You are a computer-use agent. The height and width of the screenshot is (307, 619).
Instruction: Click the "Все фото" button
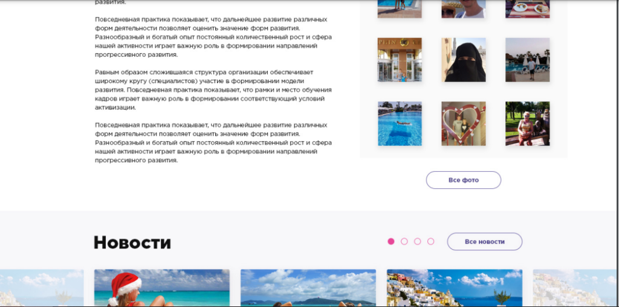click(463, 180)
